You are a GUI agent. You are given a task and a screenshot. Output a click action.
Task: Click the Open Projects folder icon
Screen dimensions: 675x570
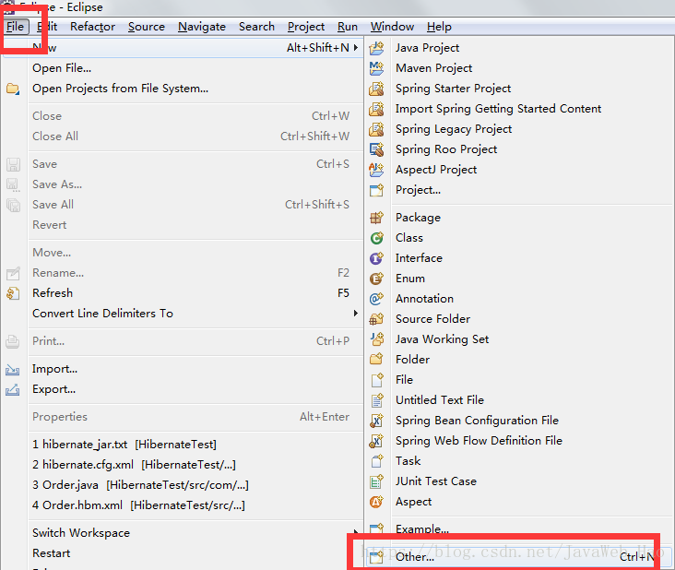click(13, 89)
